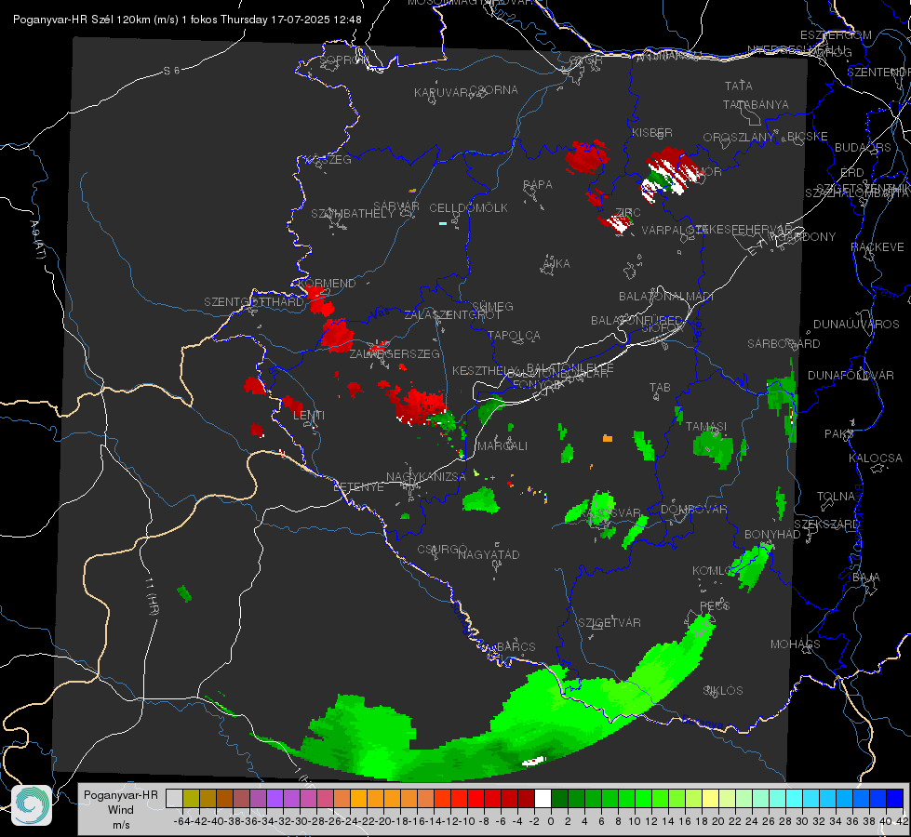This screenshot has height=837, width=911.
Task: Click the TATABANYA city label
Action: (756, 104)
